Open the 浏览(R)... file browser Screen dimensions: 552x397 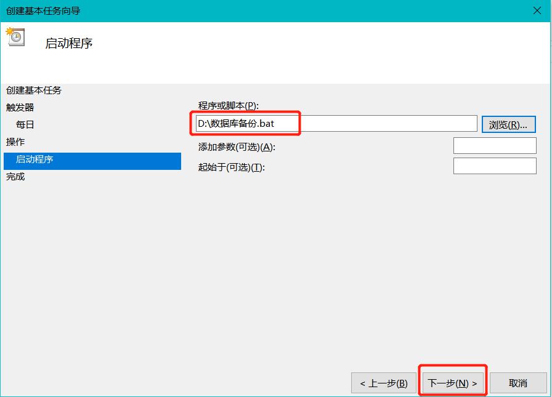[x=508, y=124]
